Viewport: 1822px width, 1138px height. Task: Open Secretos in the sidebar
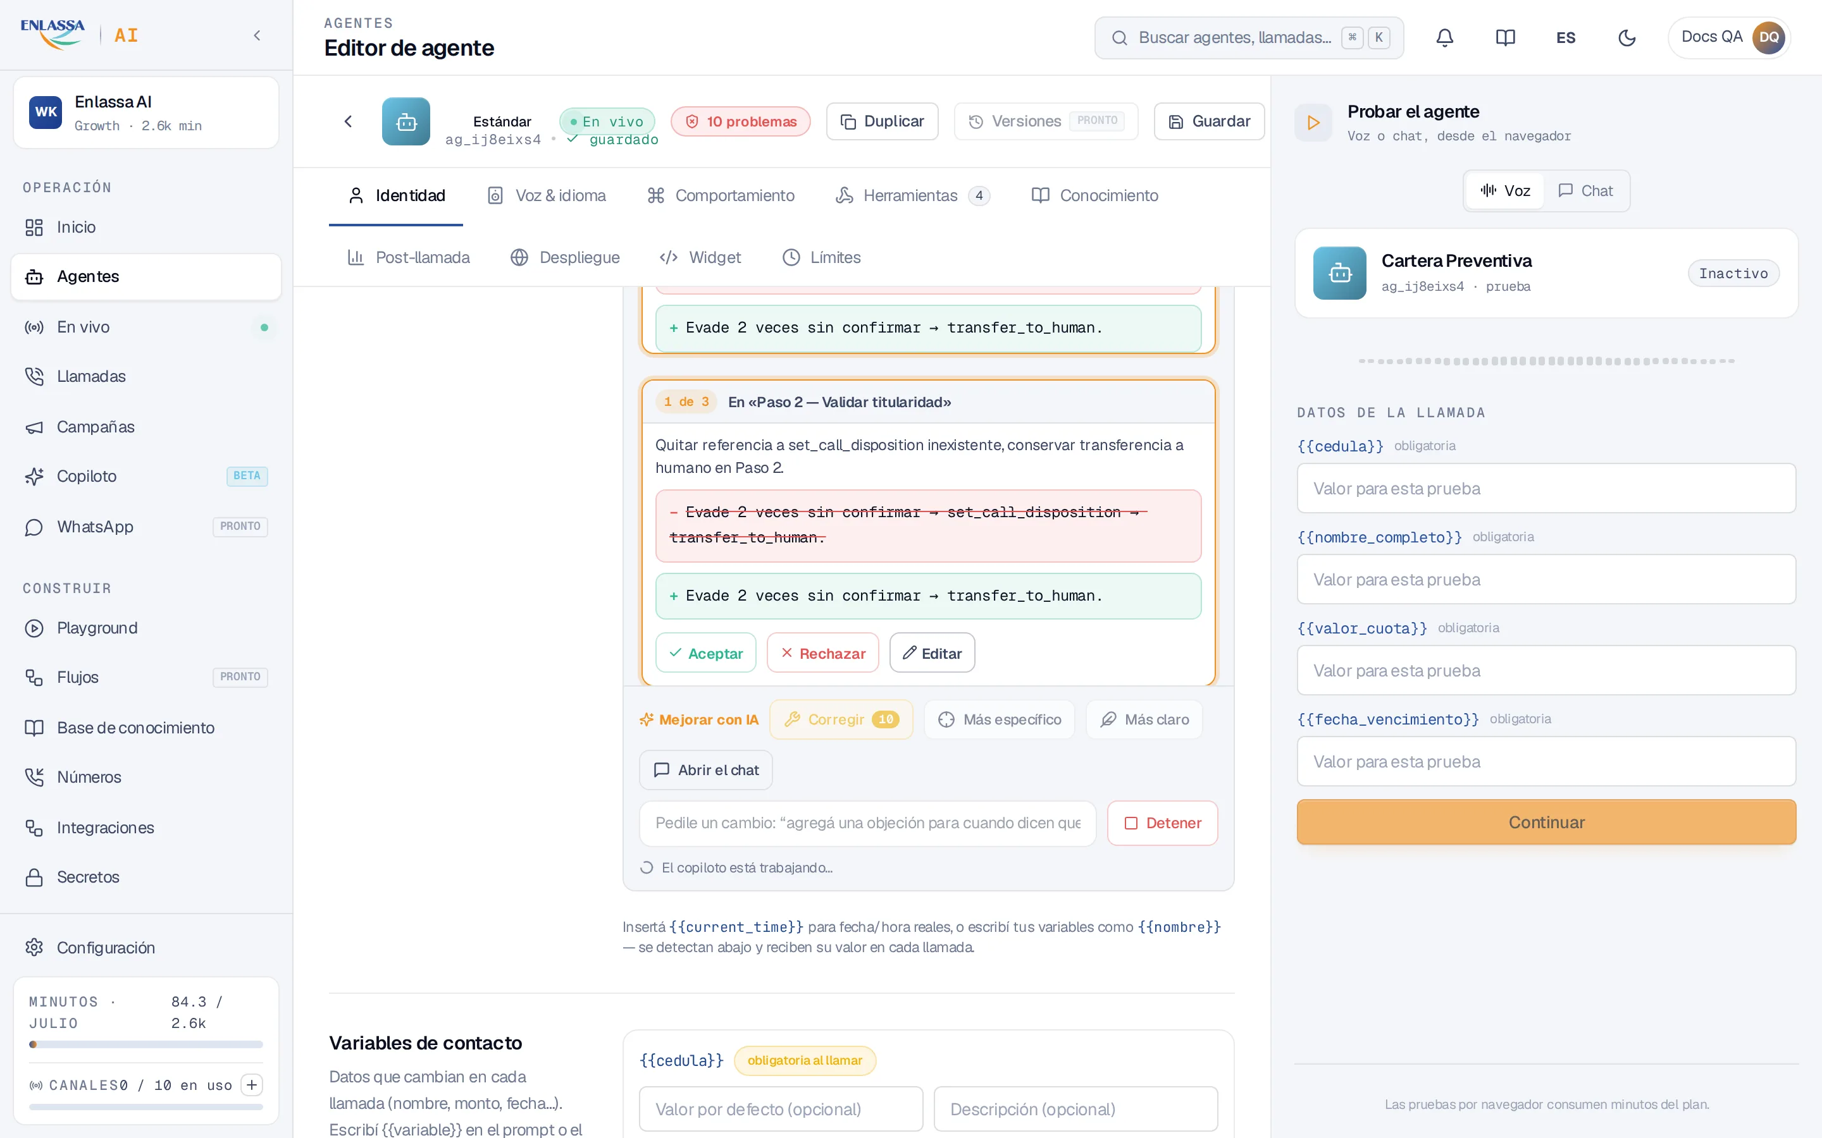[146, 877]
